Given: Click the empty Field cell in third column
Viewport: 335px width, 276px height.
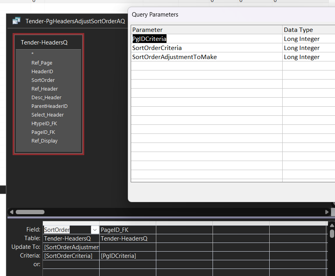Looking at the screenshot, I should 184,230.
